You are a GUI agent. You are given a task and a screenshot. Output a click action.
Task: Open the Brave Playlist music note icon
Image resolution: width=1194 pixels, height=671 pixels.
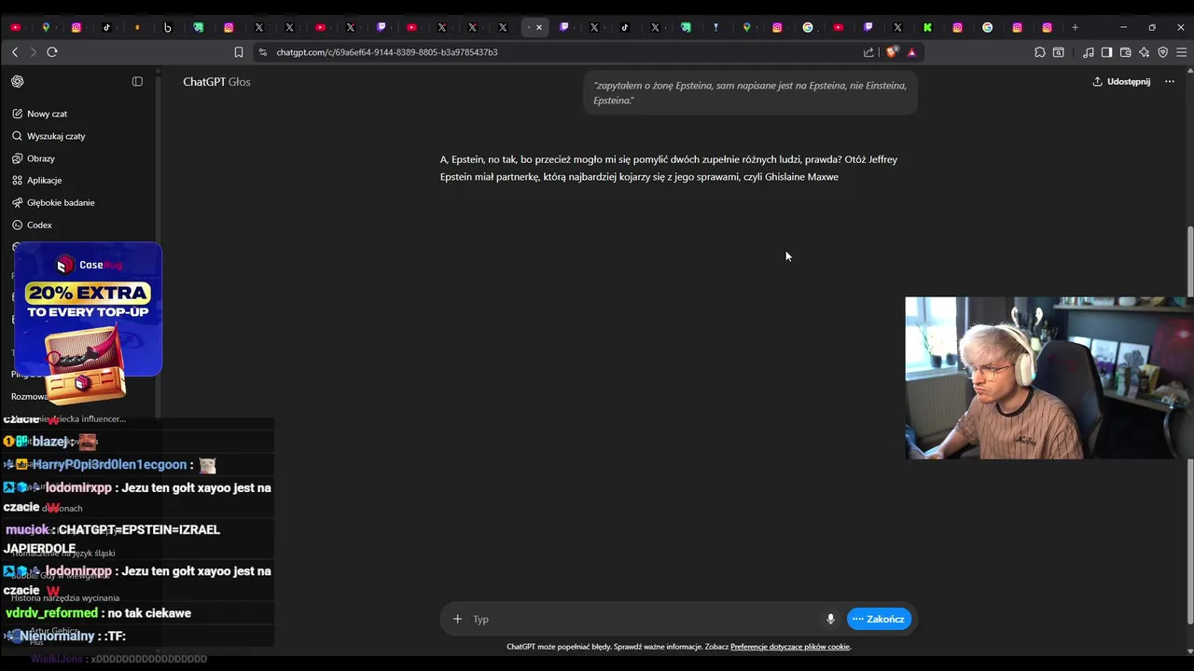1089,52
